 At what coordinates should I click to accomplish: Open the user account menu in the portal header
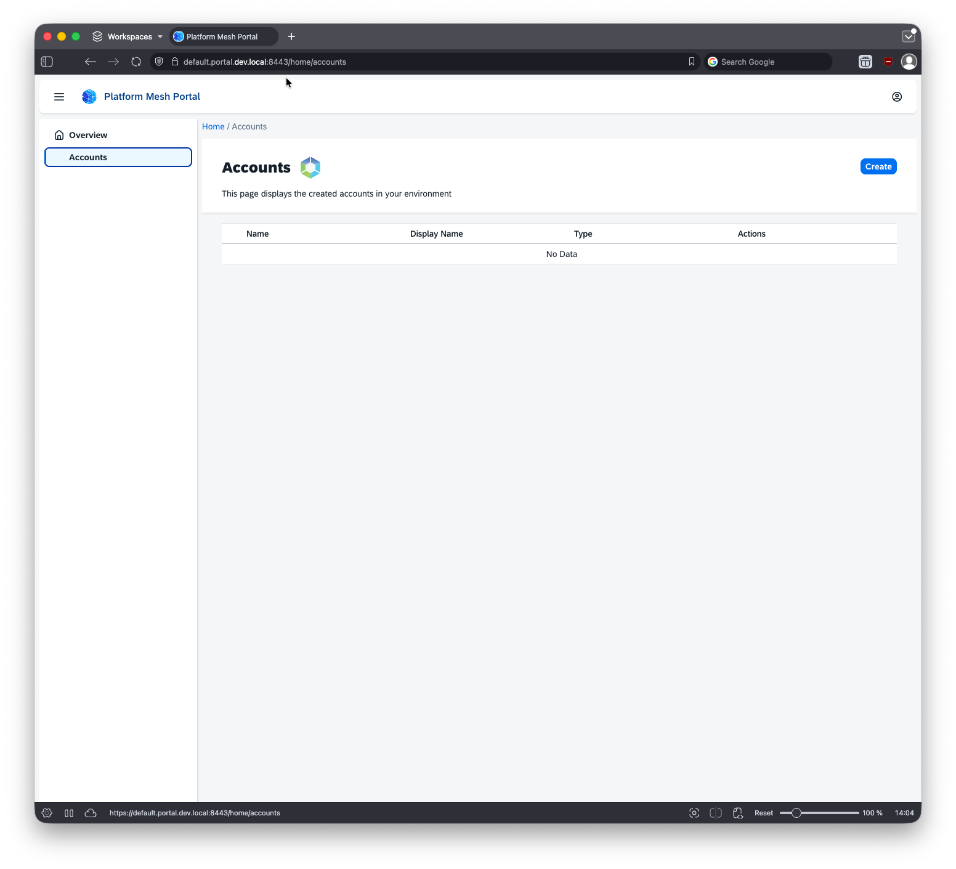[x=897, y=96]
